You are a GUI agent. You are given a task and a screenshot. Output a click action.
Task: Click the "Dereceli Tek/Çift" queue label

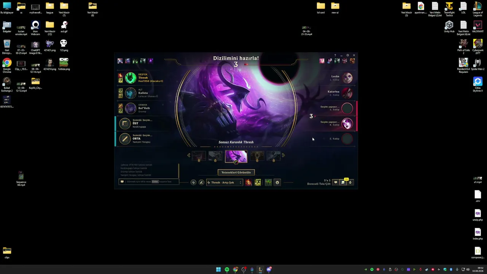tap(319, 184)
